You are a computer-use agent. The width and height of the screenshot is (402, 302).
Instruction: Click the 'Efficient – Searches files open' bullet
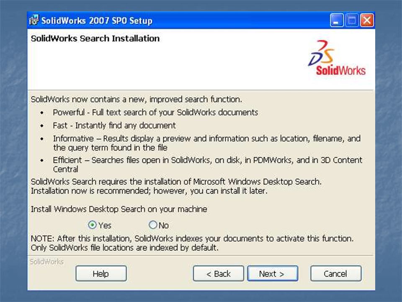208,164
